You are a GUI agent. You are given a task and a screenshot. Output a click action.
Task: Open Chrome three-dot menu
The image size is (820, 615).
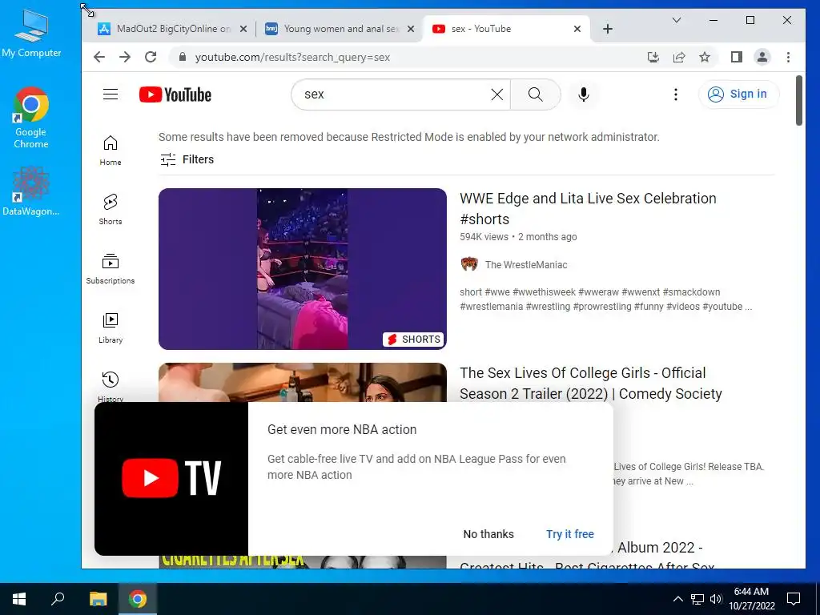point(788,57)
